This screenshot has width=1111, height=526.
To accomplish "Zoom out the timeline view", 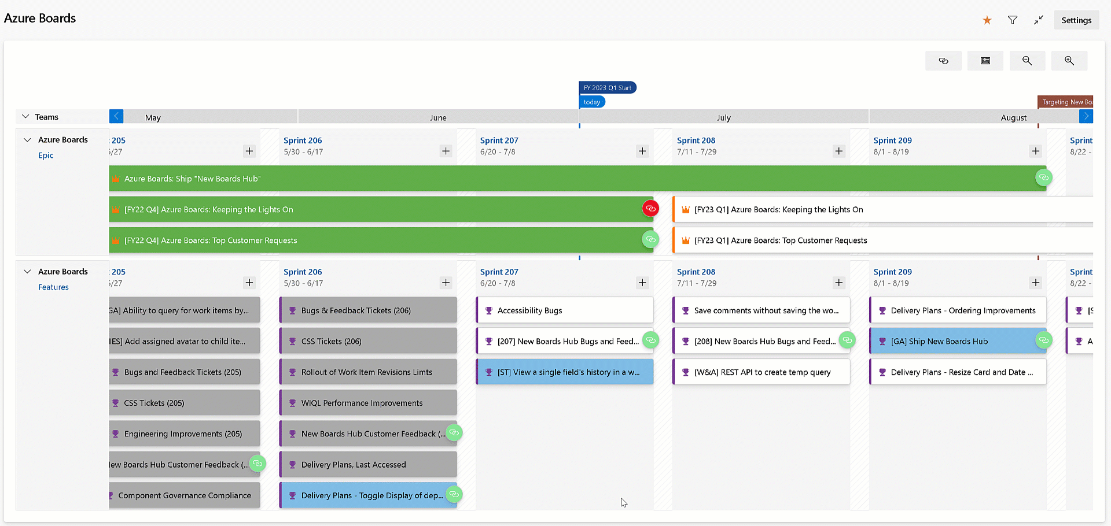I will click(1027, 61).
